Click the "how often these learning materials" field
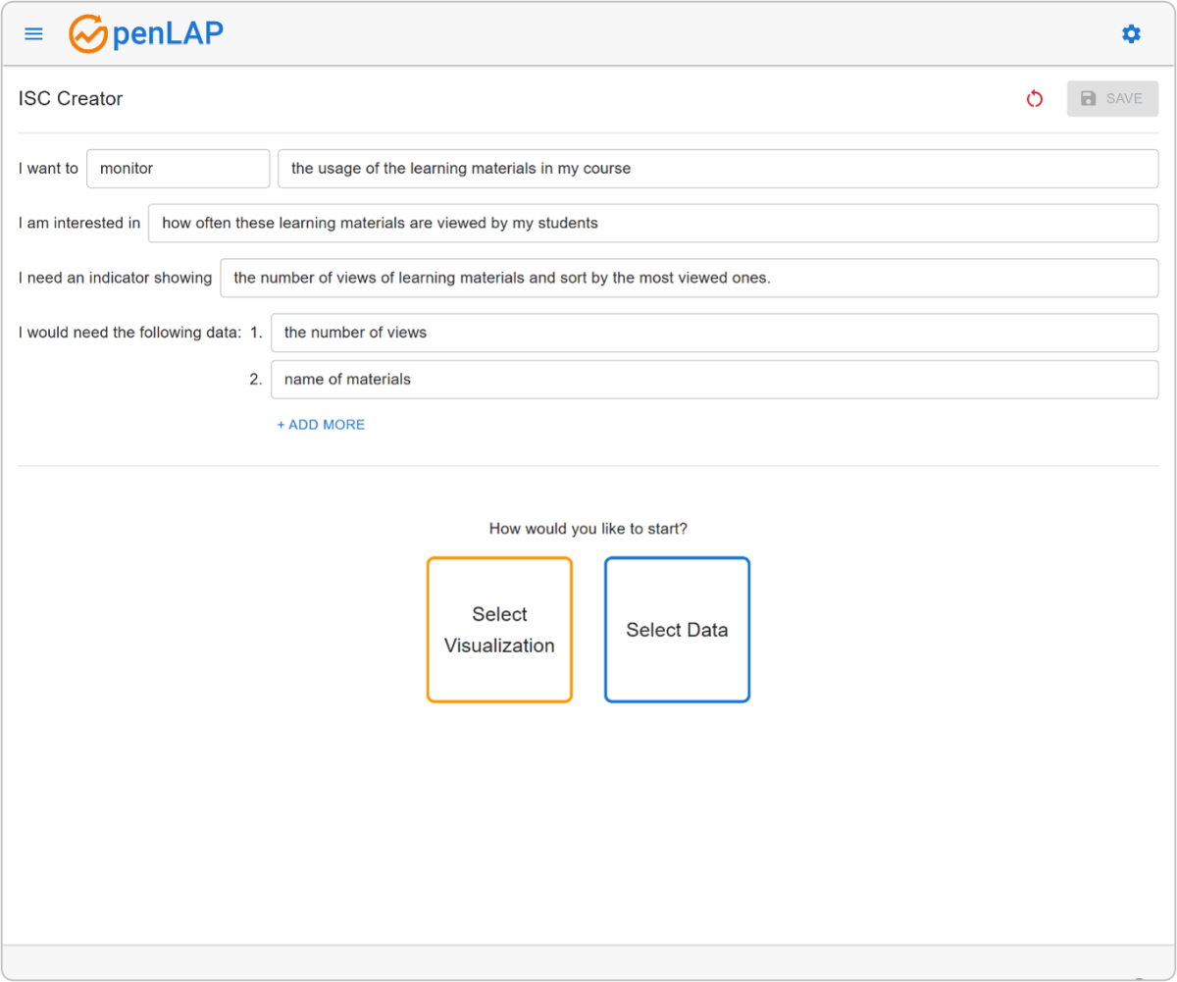The height and width of the screenshot is (982, 1177). (652, 224)
